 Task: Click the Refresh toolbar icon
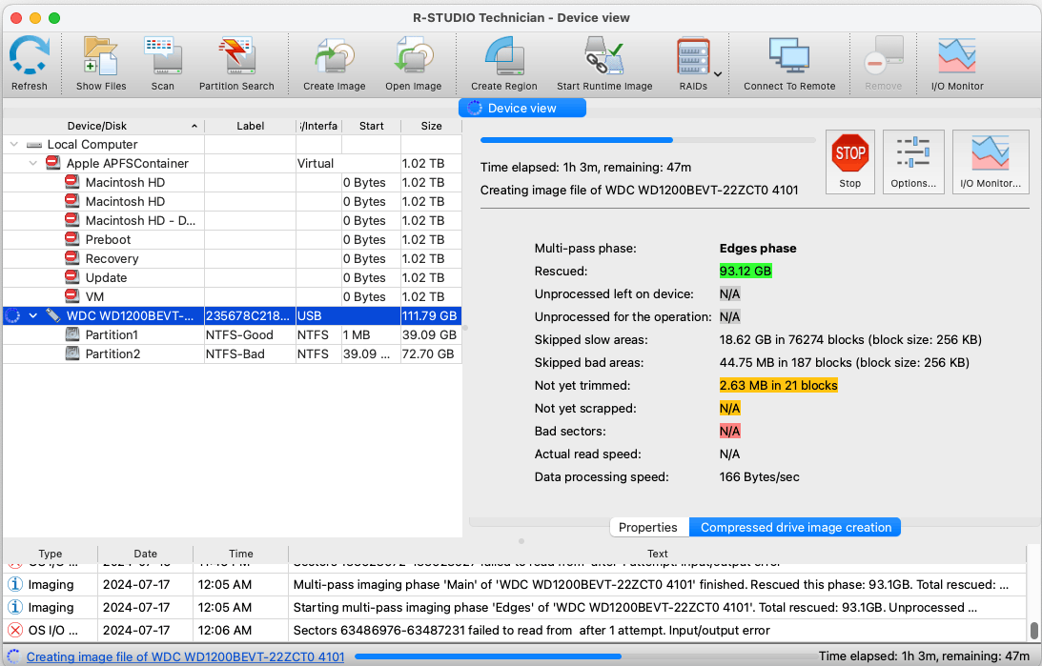(x=30, y=64)
